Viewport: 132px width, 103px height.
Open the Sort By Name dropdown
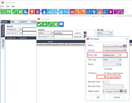click(111, 33)
